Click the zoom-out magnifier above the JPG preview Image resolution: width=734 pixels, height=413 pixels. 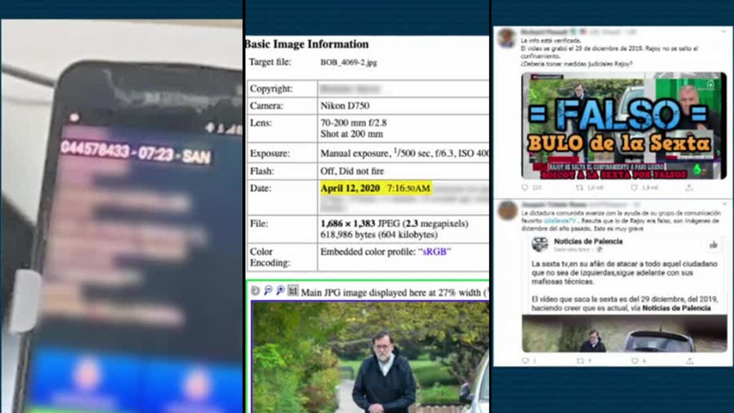(x=268, y=291)
